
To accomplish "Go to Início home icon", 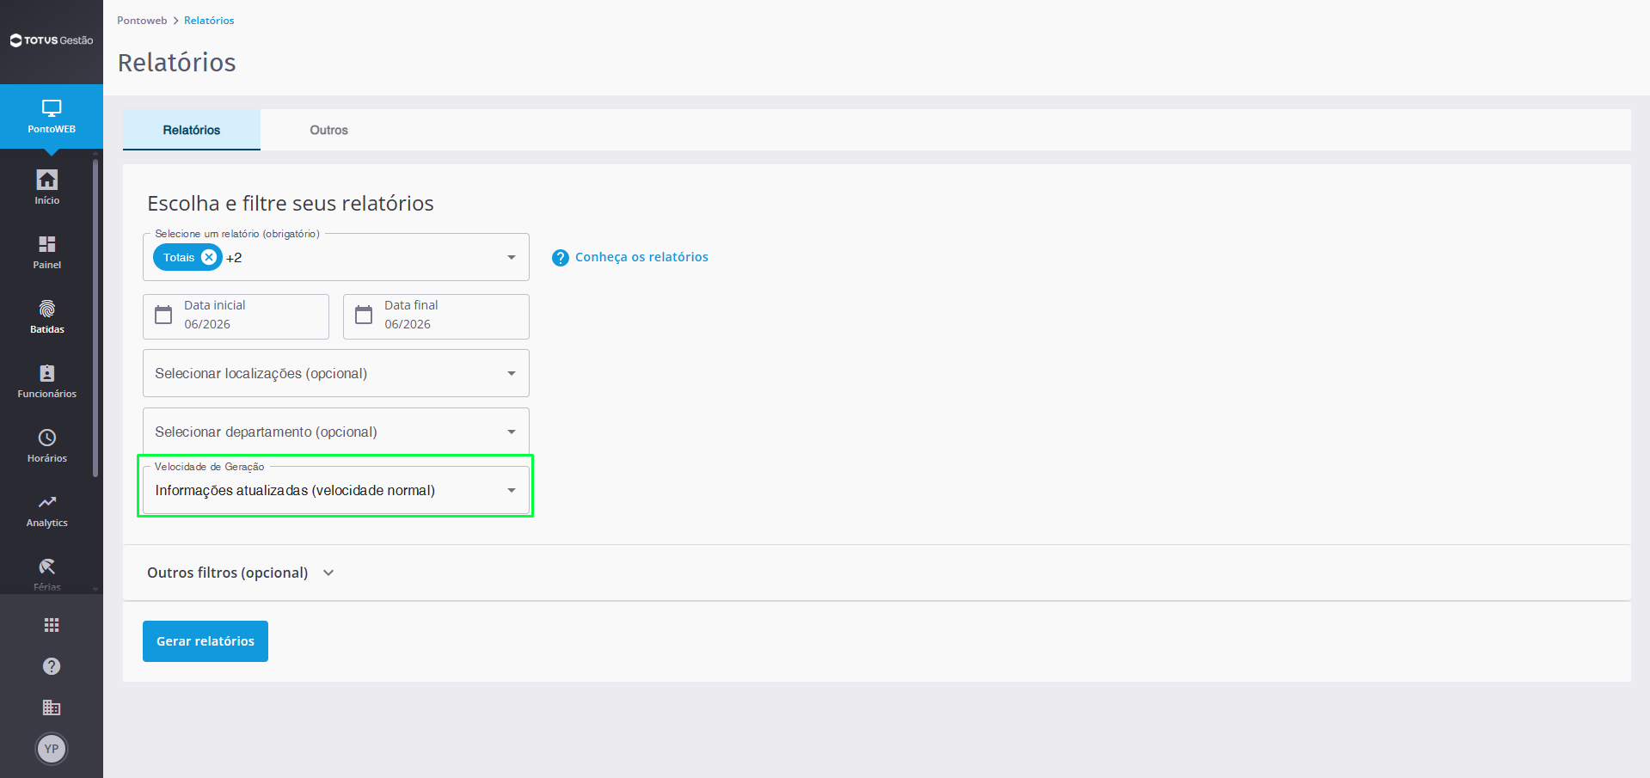I will 47,180.
